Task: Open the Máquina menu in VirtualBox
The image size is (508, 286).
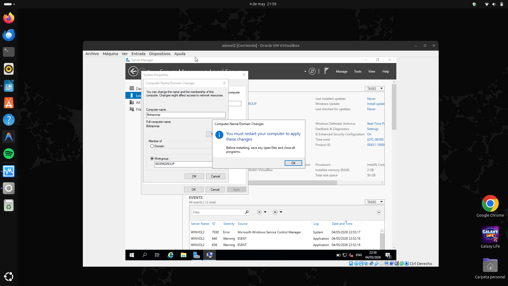Action: (110, 54)
